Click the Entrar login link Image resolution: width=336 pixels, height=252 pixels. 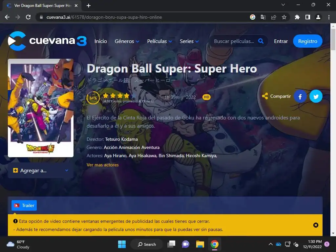[x=281, y=41]
